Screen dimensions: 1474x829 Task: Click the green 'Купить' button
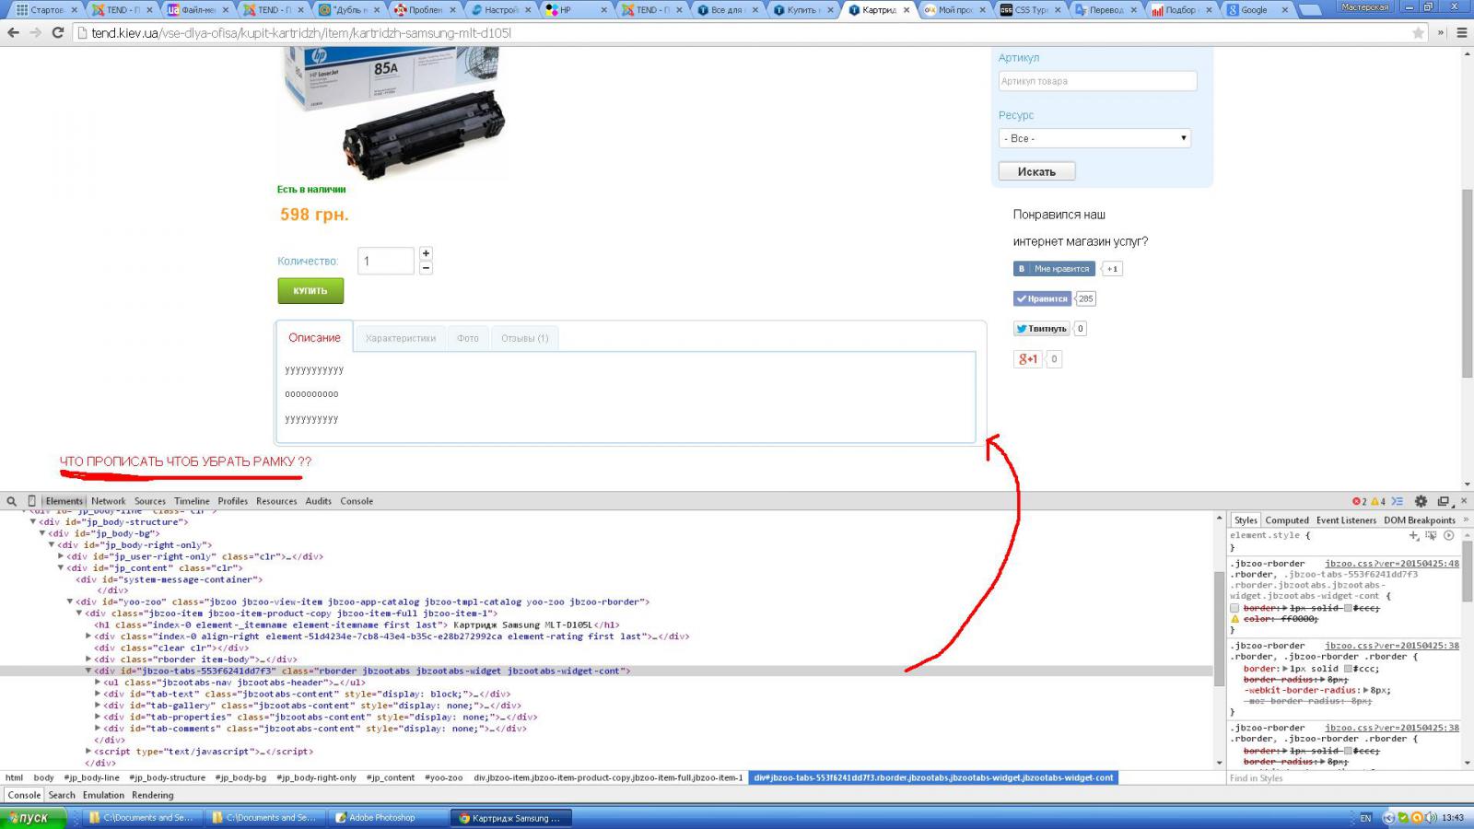tap(310, 291)
